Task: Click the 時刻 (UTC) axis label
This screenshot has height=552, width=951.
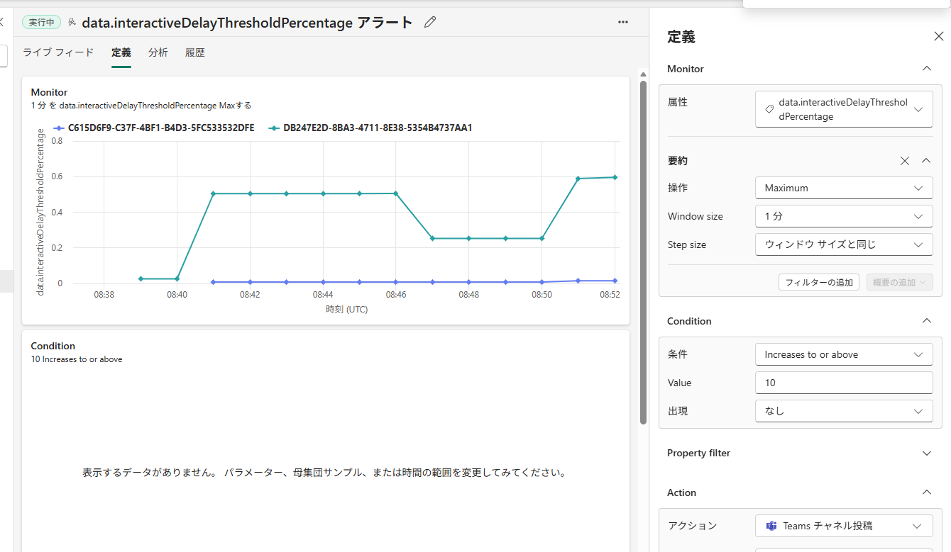Action: (x=346, y=309)
